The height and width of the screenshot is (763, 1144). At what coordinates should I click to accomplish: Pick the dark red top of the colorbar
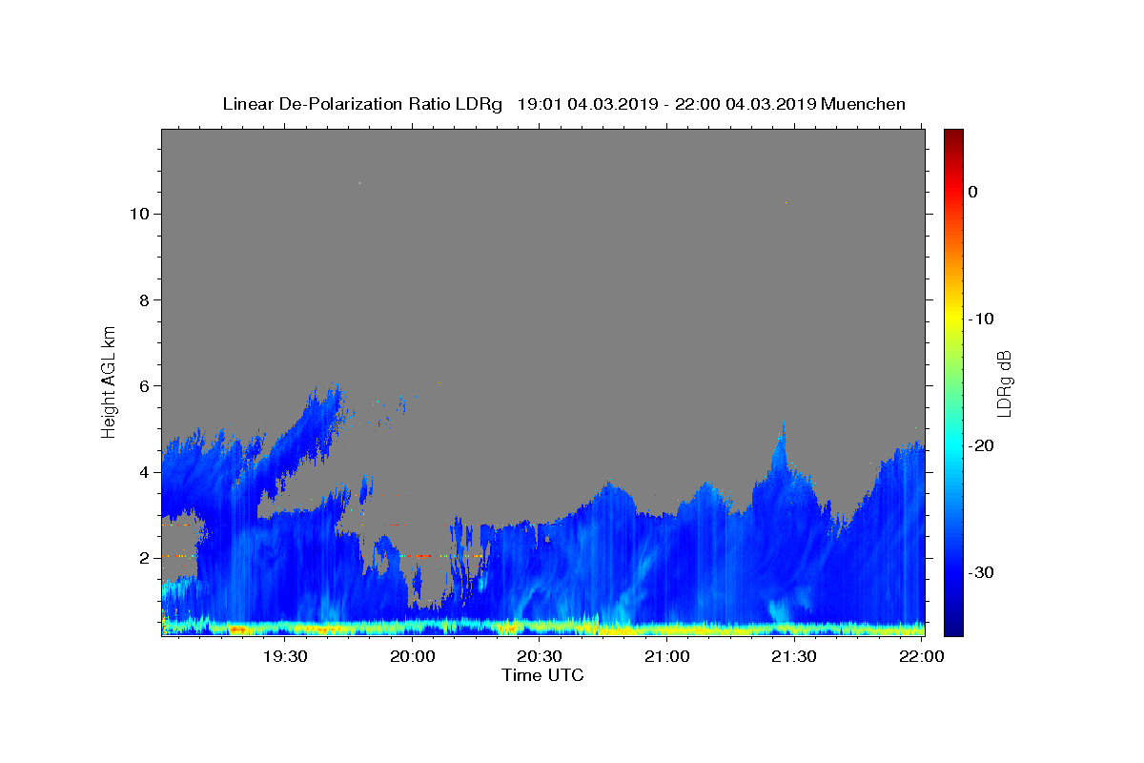click(953, 135)
